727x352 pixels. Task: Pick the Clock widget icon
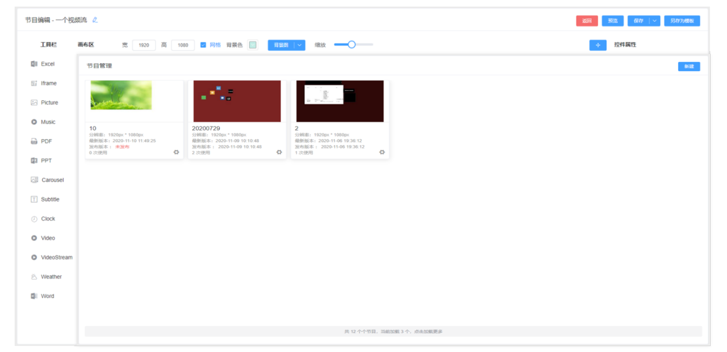[34, 219]
